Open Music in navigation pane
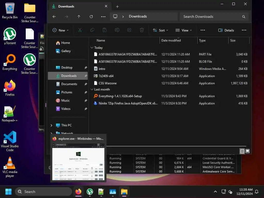Viewport: 264px width, 198px height. 68,101
